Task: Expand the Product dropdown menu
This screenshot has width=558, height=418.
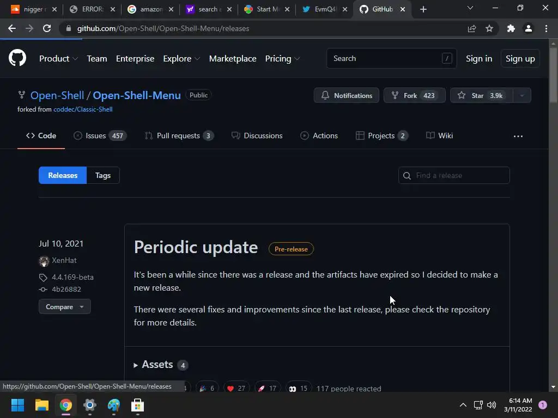Action: pyautogui.click(x=58, y=58)
